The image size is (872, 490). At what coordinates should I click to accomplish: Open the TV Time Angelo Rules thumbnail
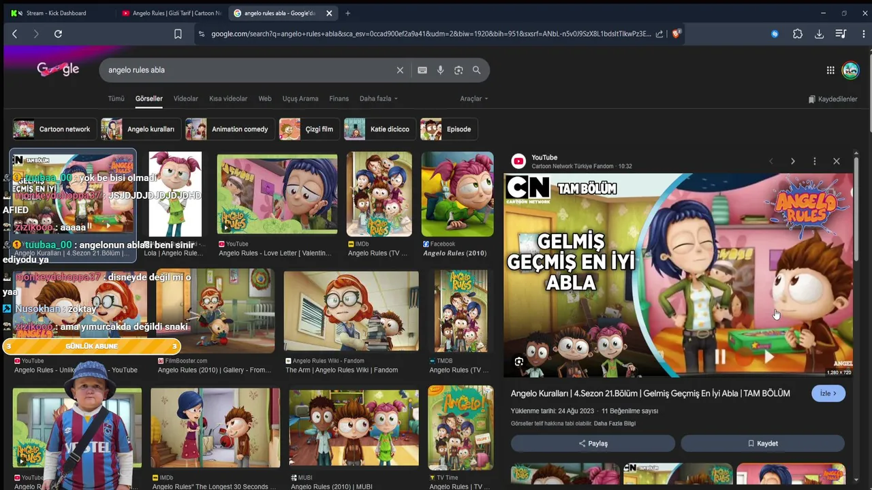[461, 427]
